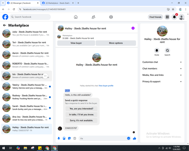
Task: Send quick reply "Sorry, it's not available."
Action: (81, 120)
